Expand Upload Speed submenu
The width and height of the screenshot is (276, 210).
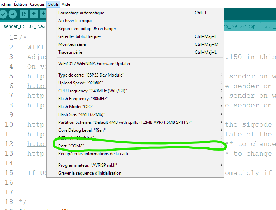point(135,83)
